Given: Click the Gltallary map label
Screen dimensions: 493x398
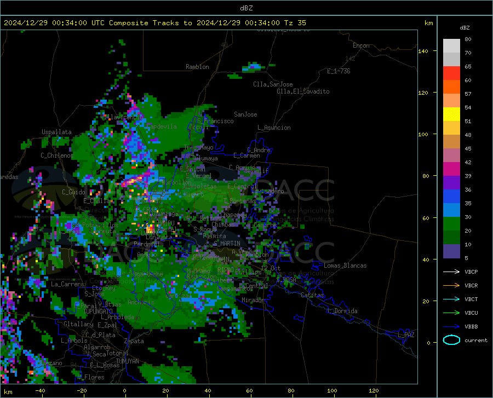Looking at the screenshot, I should 78,324.
